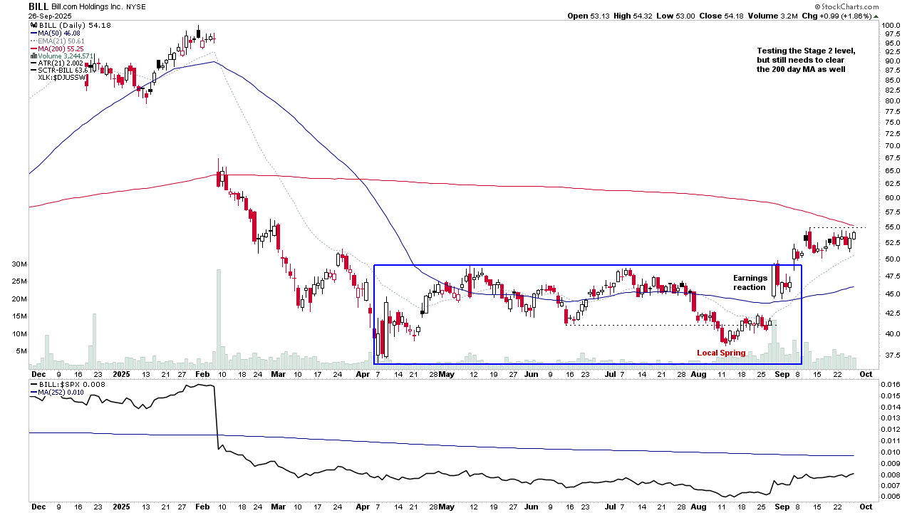The image size is (912, 513).
Task: Click the 50.0 price axis label
Action: pos(892,259)
